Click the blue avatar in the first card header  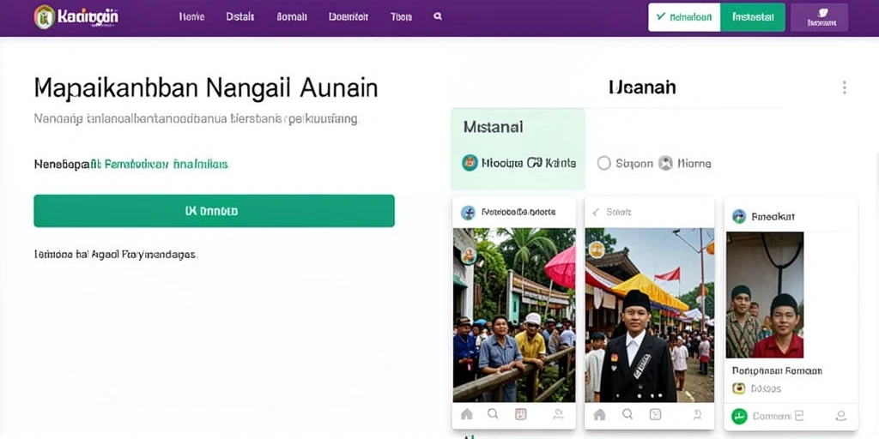tap(468, 213)
